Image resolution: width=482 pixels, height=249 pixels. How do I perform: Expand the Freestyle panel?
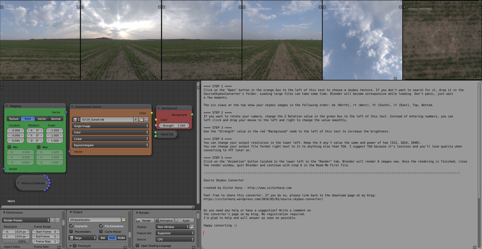tap(71, 246)
